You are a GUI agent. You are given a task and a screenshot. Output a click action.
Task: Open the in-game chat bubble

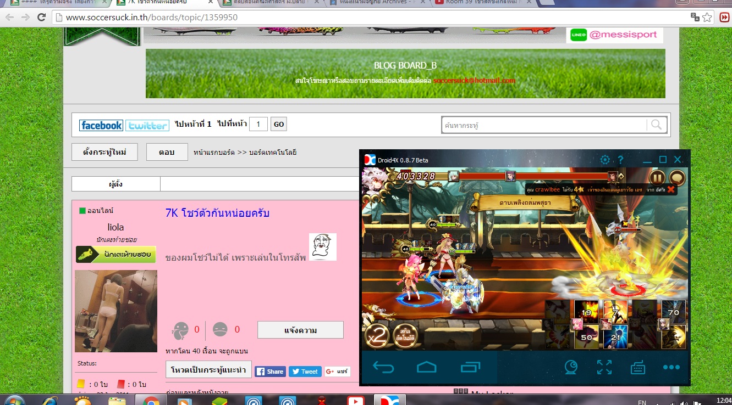point(676,178)
